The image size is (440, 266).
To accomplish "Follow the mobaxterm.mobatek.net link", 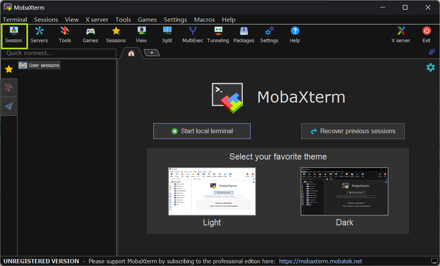I will tap(321, 261).
